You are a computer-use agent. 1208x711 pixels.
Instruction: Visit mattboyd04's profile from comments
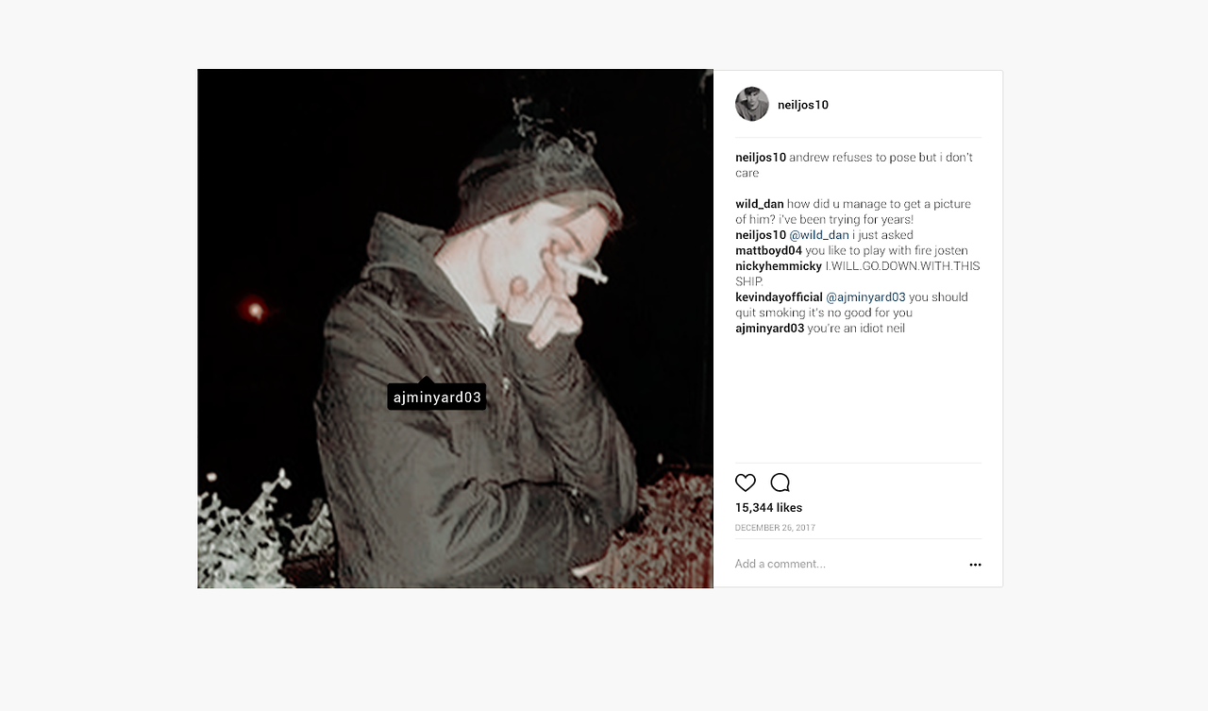pos(769,251)
